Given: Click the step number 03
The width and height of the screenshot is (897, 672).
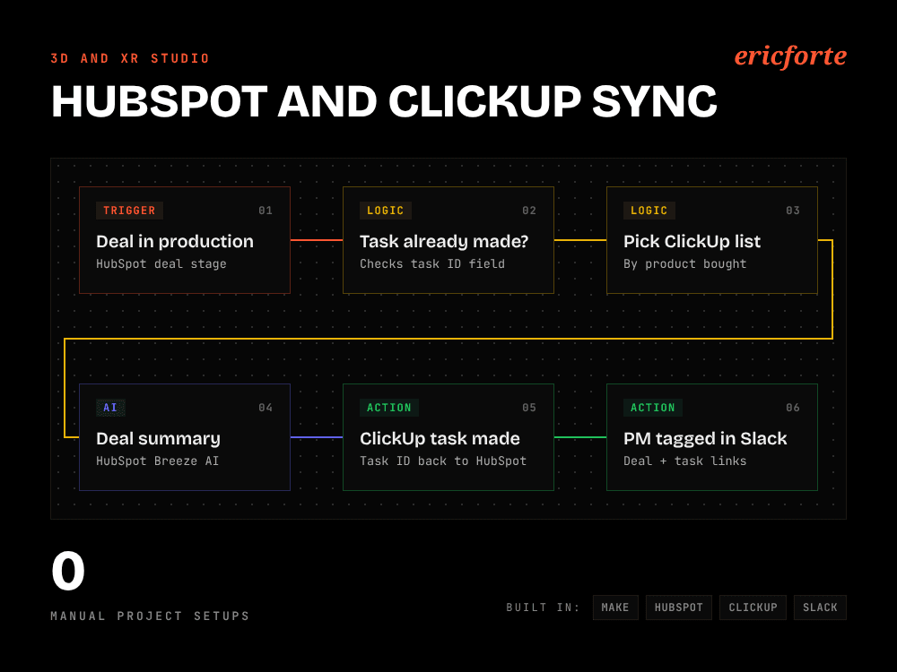Looking at the screenshot, I should tap(793, 211).
